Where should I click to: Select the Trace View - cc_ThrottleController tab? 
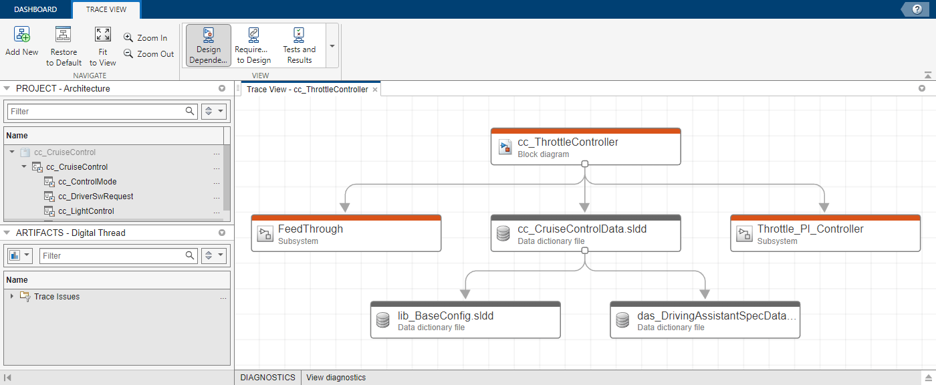pos(307,90)
